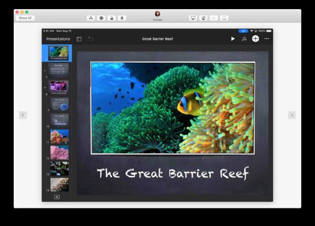Screen dimensions: 315x226
Task: Mute the student's device with bell icon
Action: coord(122,18)
